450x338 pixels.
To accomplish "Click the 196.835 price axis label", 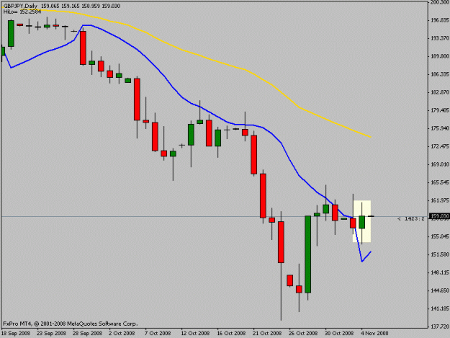I will point(440,20).
